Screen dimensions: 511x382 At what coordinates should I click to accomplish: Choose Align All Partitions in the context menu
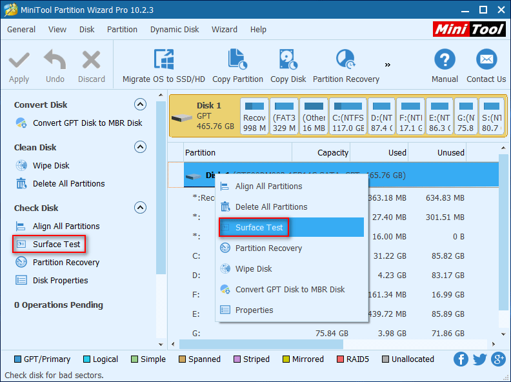coord(292,186)
